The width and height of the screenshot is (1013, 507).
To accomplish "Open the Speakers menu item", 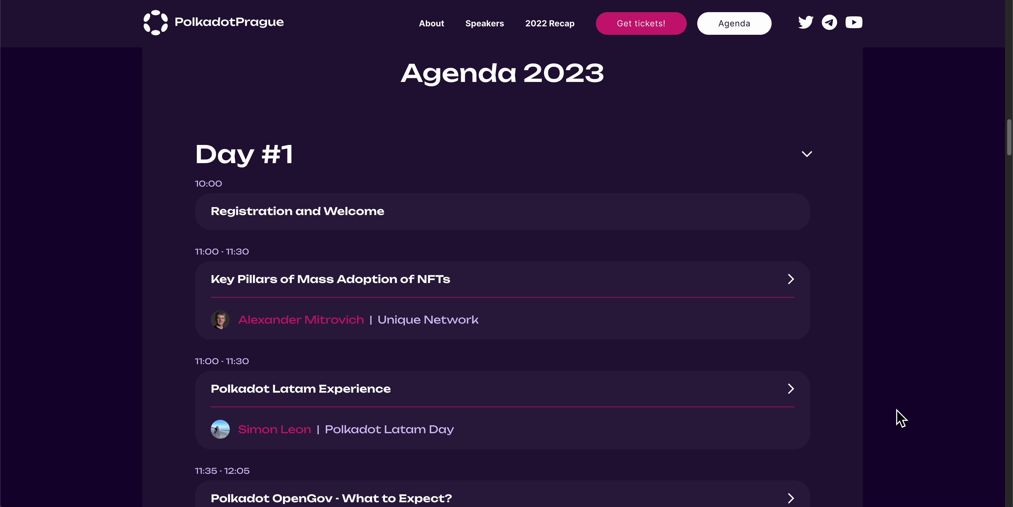I will [x=485, y=23].
